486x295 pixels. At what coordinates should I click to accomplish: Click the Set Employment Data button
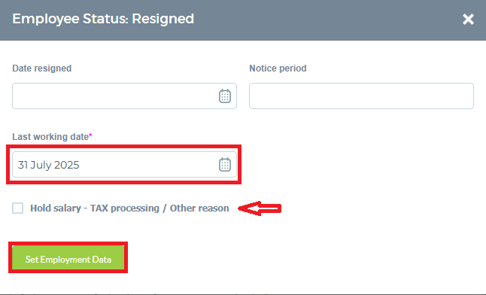(x=68, y=258)
